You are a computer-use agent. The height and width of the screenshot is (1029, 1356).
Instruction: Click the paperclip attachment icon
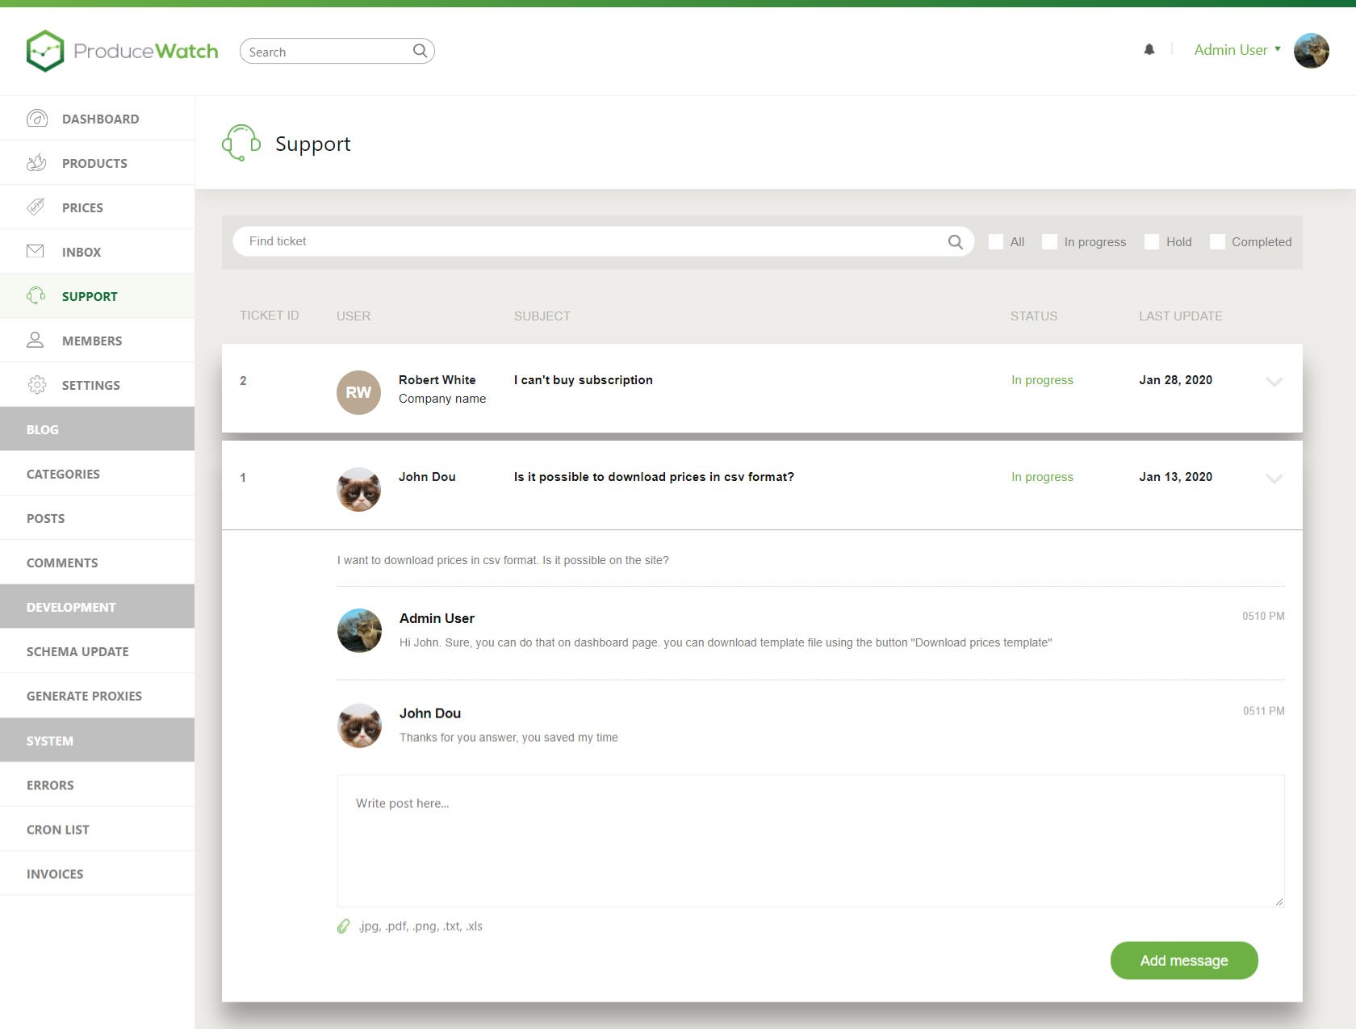coord(344,927)
